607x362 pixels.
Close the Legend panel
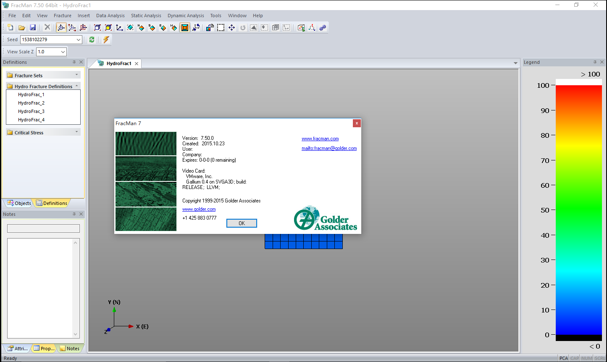point(602,62)
